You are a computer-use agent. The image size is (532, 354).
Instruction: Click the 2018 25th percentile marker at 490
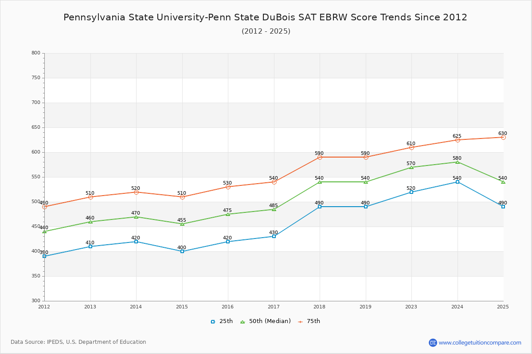[x=320, y=207]
